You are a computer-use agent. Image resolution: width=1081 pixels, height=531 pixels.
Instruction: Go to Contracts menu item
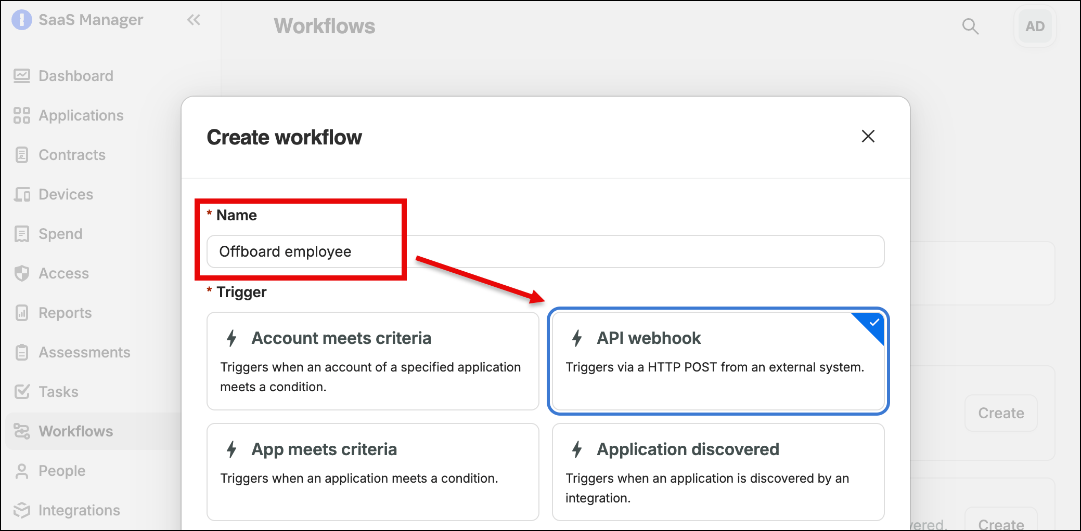point(72,155)
